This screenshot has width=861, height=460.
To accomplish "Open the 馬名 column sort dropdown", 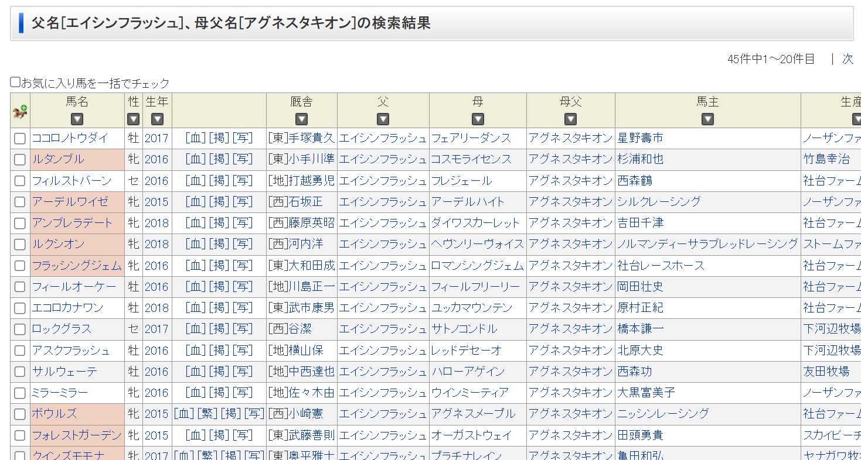I will point(77,119).
